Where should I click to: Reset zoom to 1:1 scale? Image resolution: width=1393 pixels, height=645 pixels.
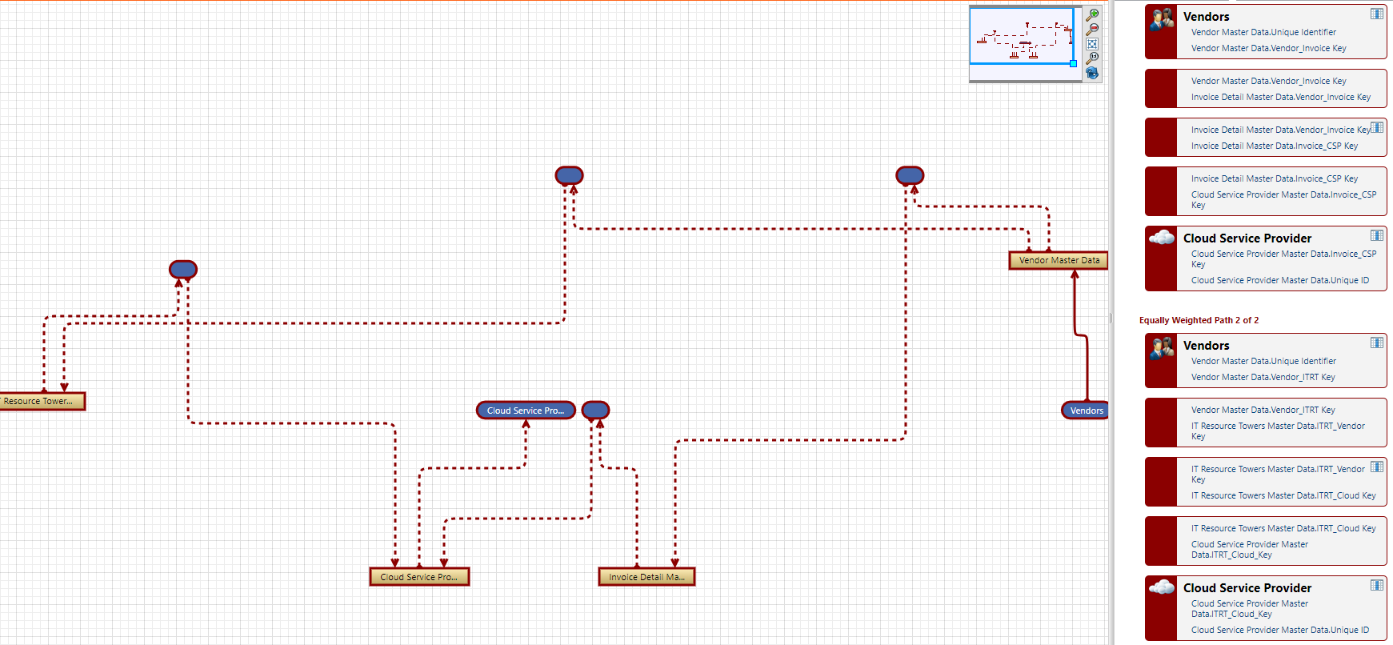(x=1091, y=58)
